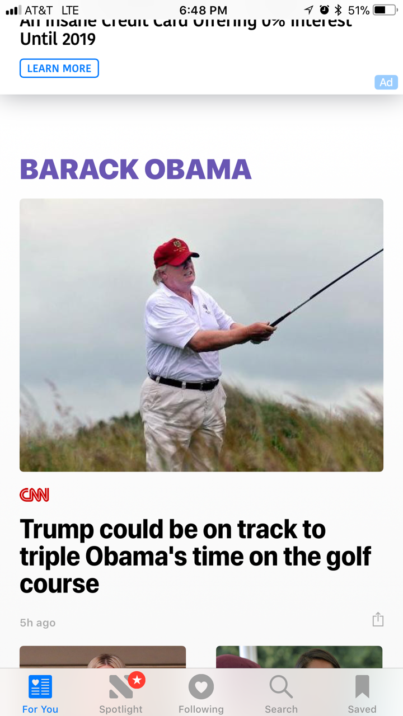The width and height of the screenshot is (403, 716).
Task: Tap the Bluetooth status icon
Action: [x=338, y=10]
